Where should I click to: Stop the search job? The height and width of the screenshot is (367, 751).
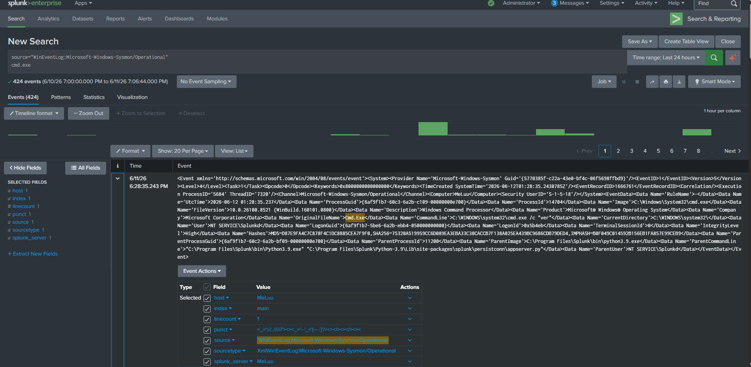[637, 82]
